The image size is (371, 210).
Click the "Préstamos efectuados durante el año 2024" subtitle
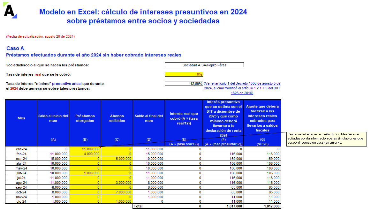pos(94,55)
